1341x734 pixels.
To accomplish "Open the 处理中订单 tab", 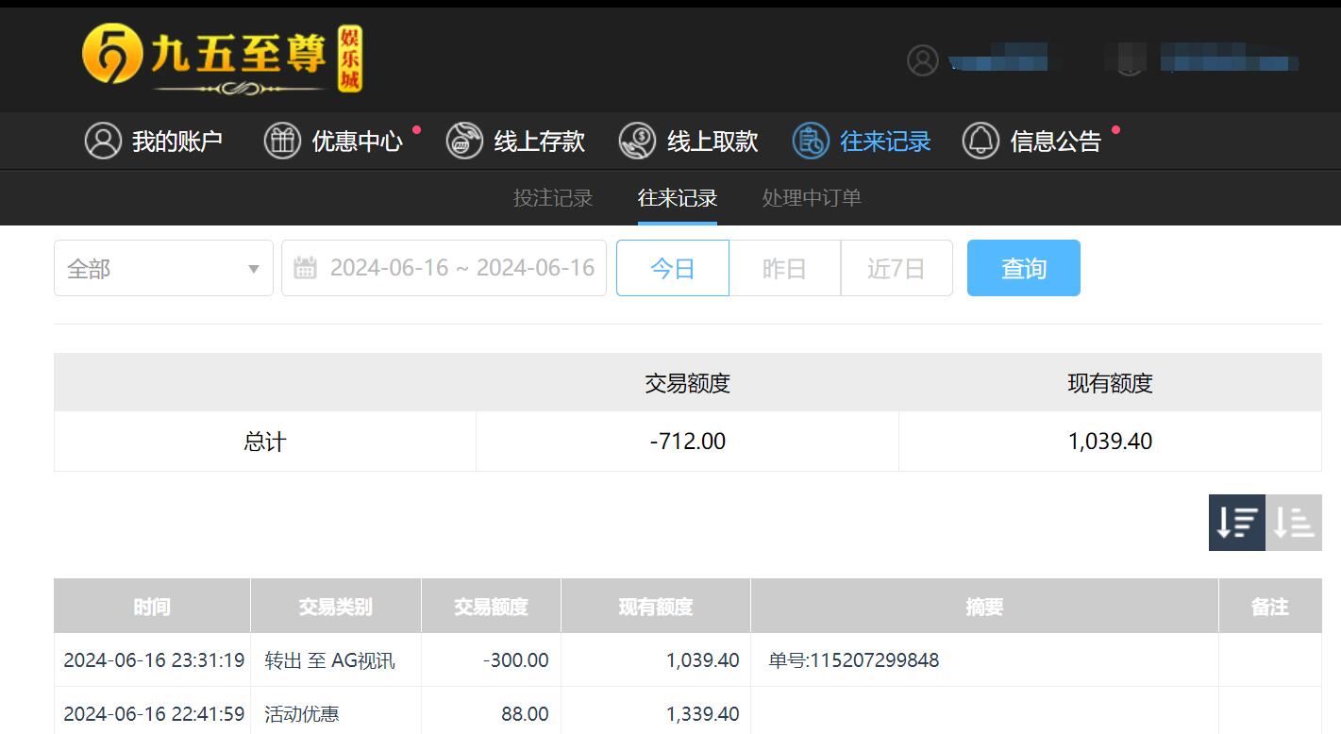I will pyautogui.click(x=811, y=198).
